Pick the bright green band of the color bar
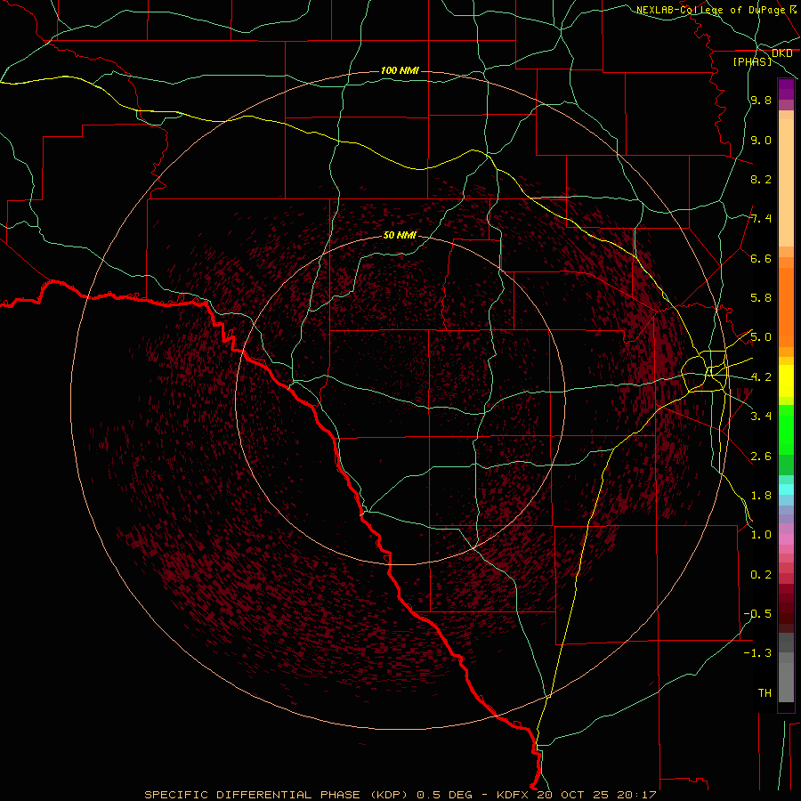 786,430
